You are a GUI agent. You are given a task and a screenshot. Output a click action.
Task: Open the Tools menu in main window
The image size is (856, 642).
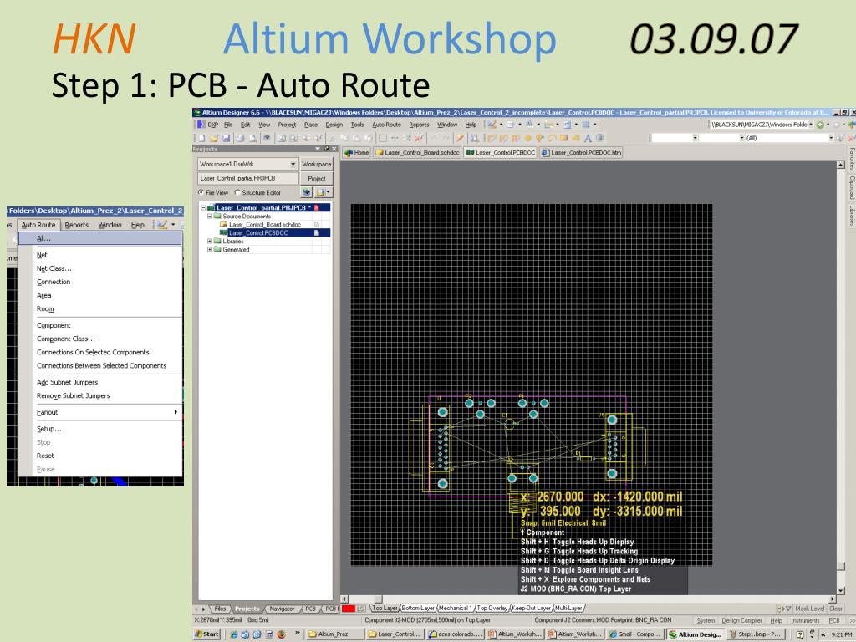coord(358,125)
